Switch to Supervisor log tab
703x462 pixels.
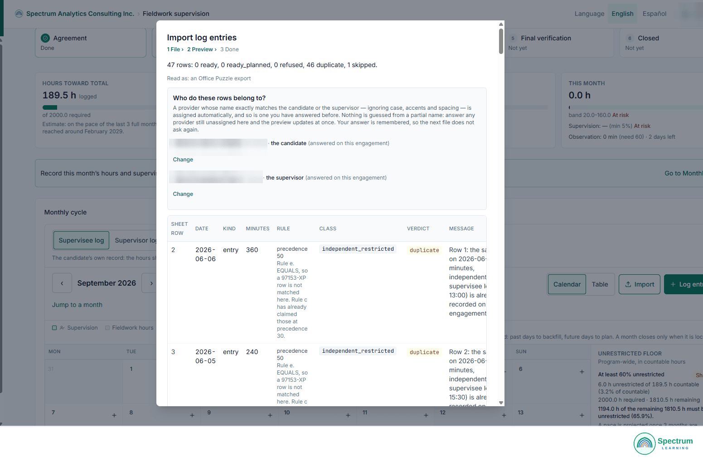(x=135, y=240)
